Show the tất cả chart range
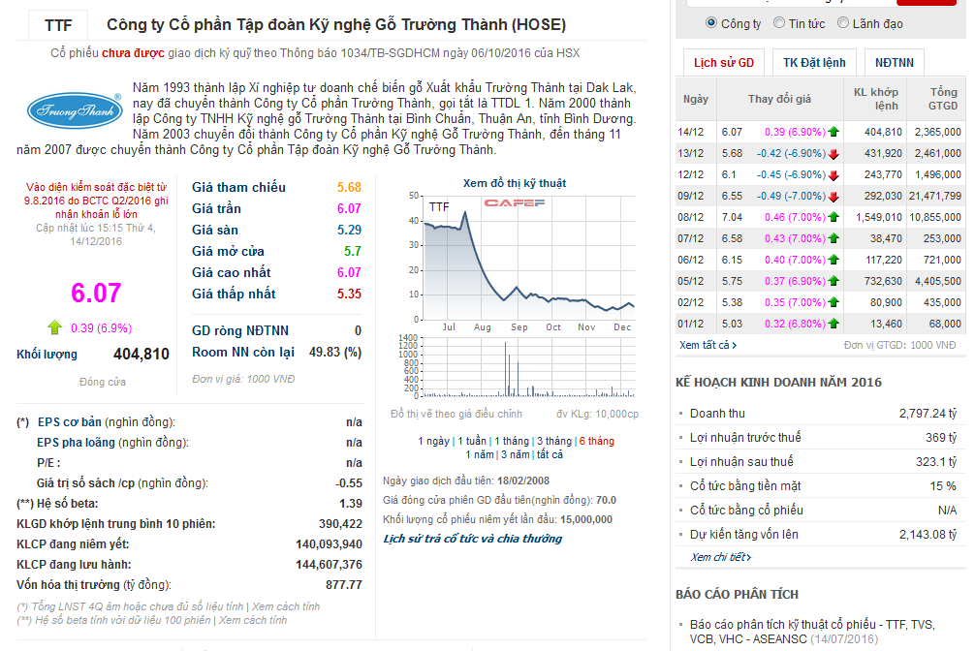The image size is (975, 651). pos(550,454)
